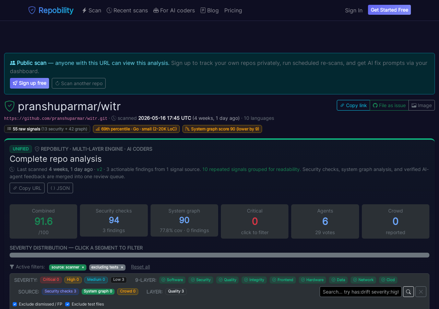This screenshot has height=309, width=439.
Task: Toggle the Network layer filter
Action: tap(363, 280)
